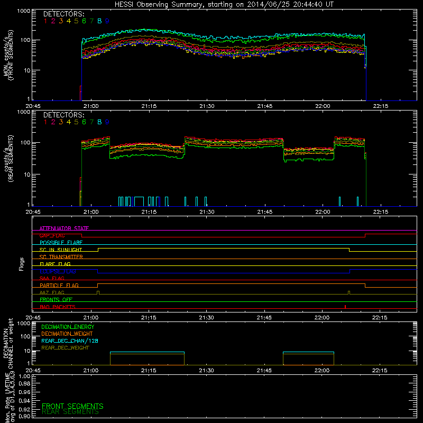Click cyan detector 8 in rear segments legend
The height and width of the screenshot is (423, 423).
click(99, 122)
